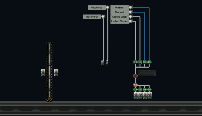Select fourth lower signal check above rightmost button
This screenshot has width=202, height=116.
[x=149, y=90]
